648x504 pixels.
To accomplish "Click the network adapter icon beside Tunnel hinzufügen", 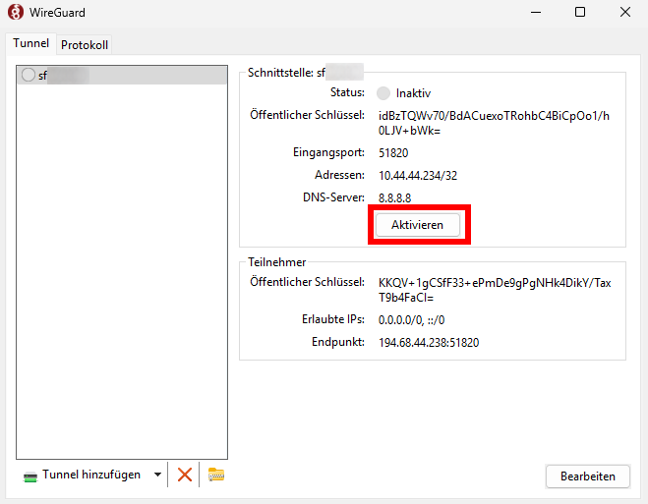I will pyautogui.click(x=30, y=476).
